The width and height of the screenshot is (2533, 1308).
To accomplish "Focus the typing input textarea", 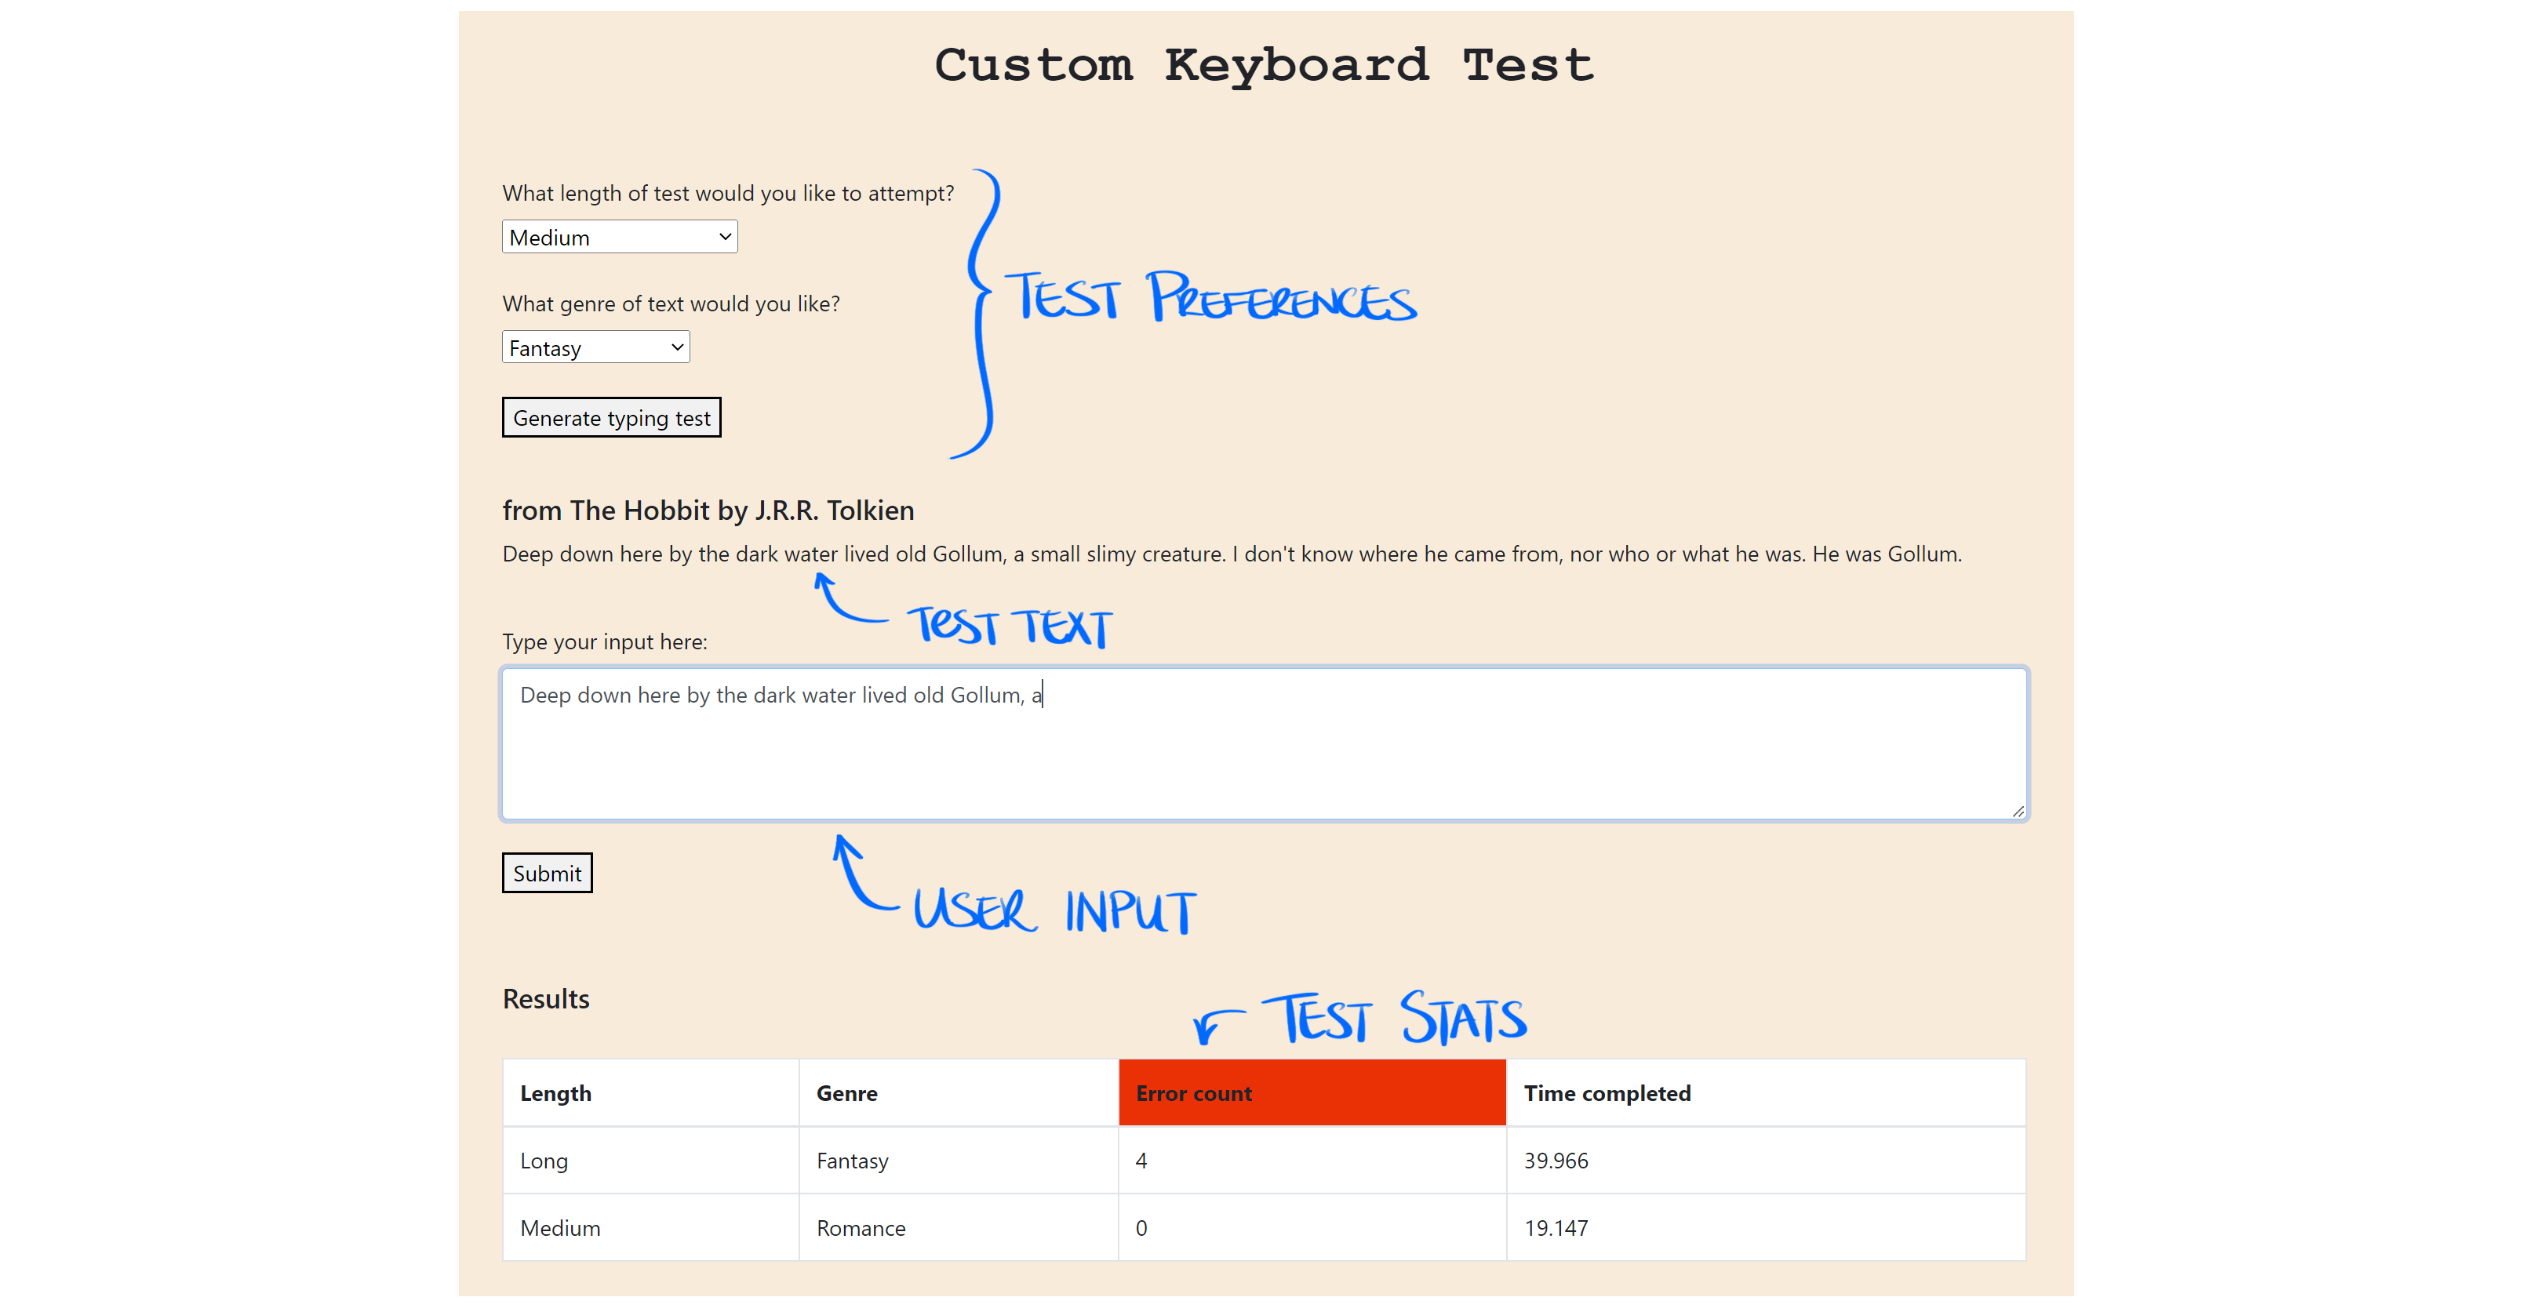I will click(x=1265, y=744).
